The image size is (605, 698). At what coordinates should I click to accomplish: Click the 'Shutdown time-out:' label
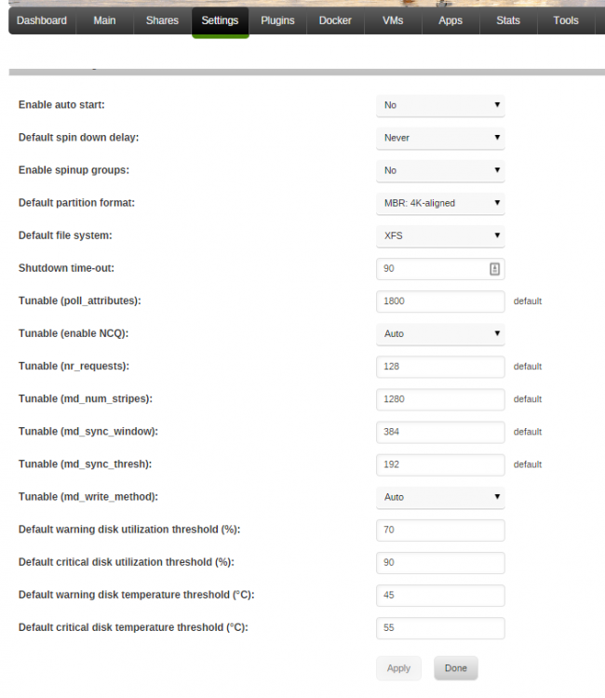click(x=66, y=268)
